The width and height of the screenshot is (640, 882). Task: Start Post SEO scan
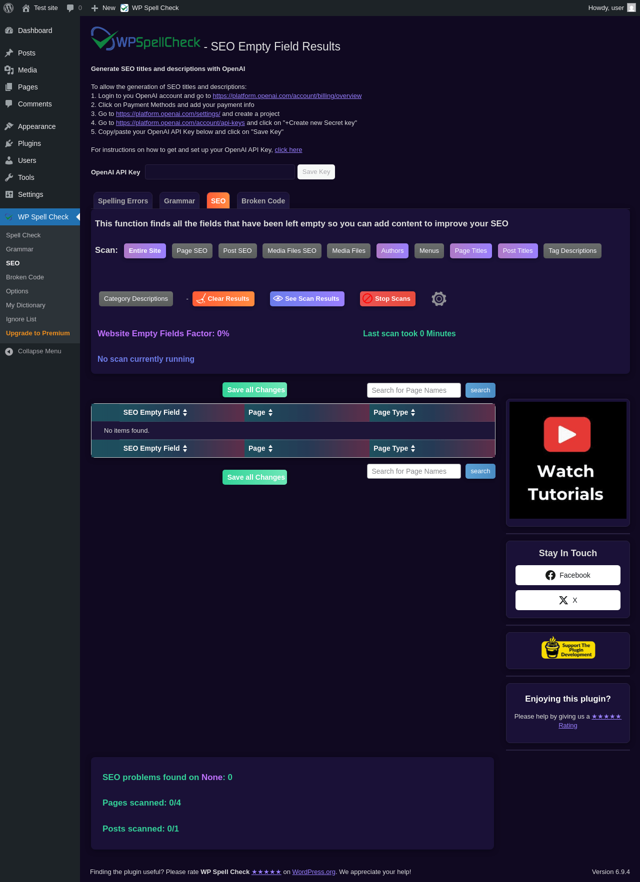[237, 251]
